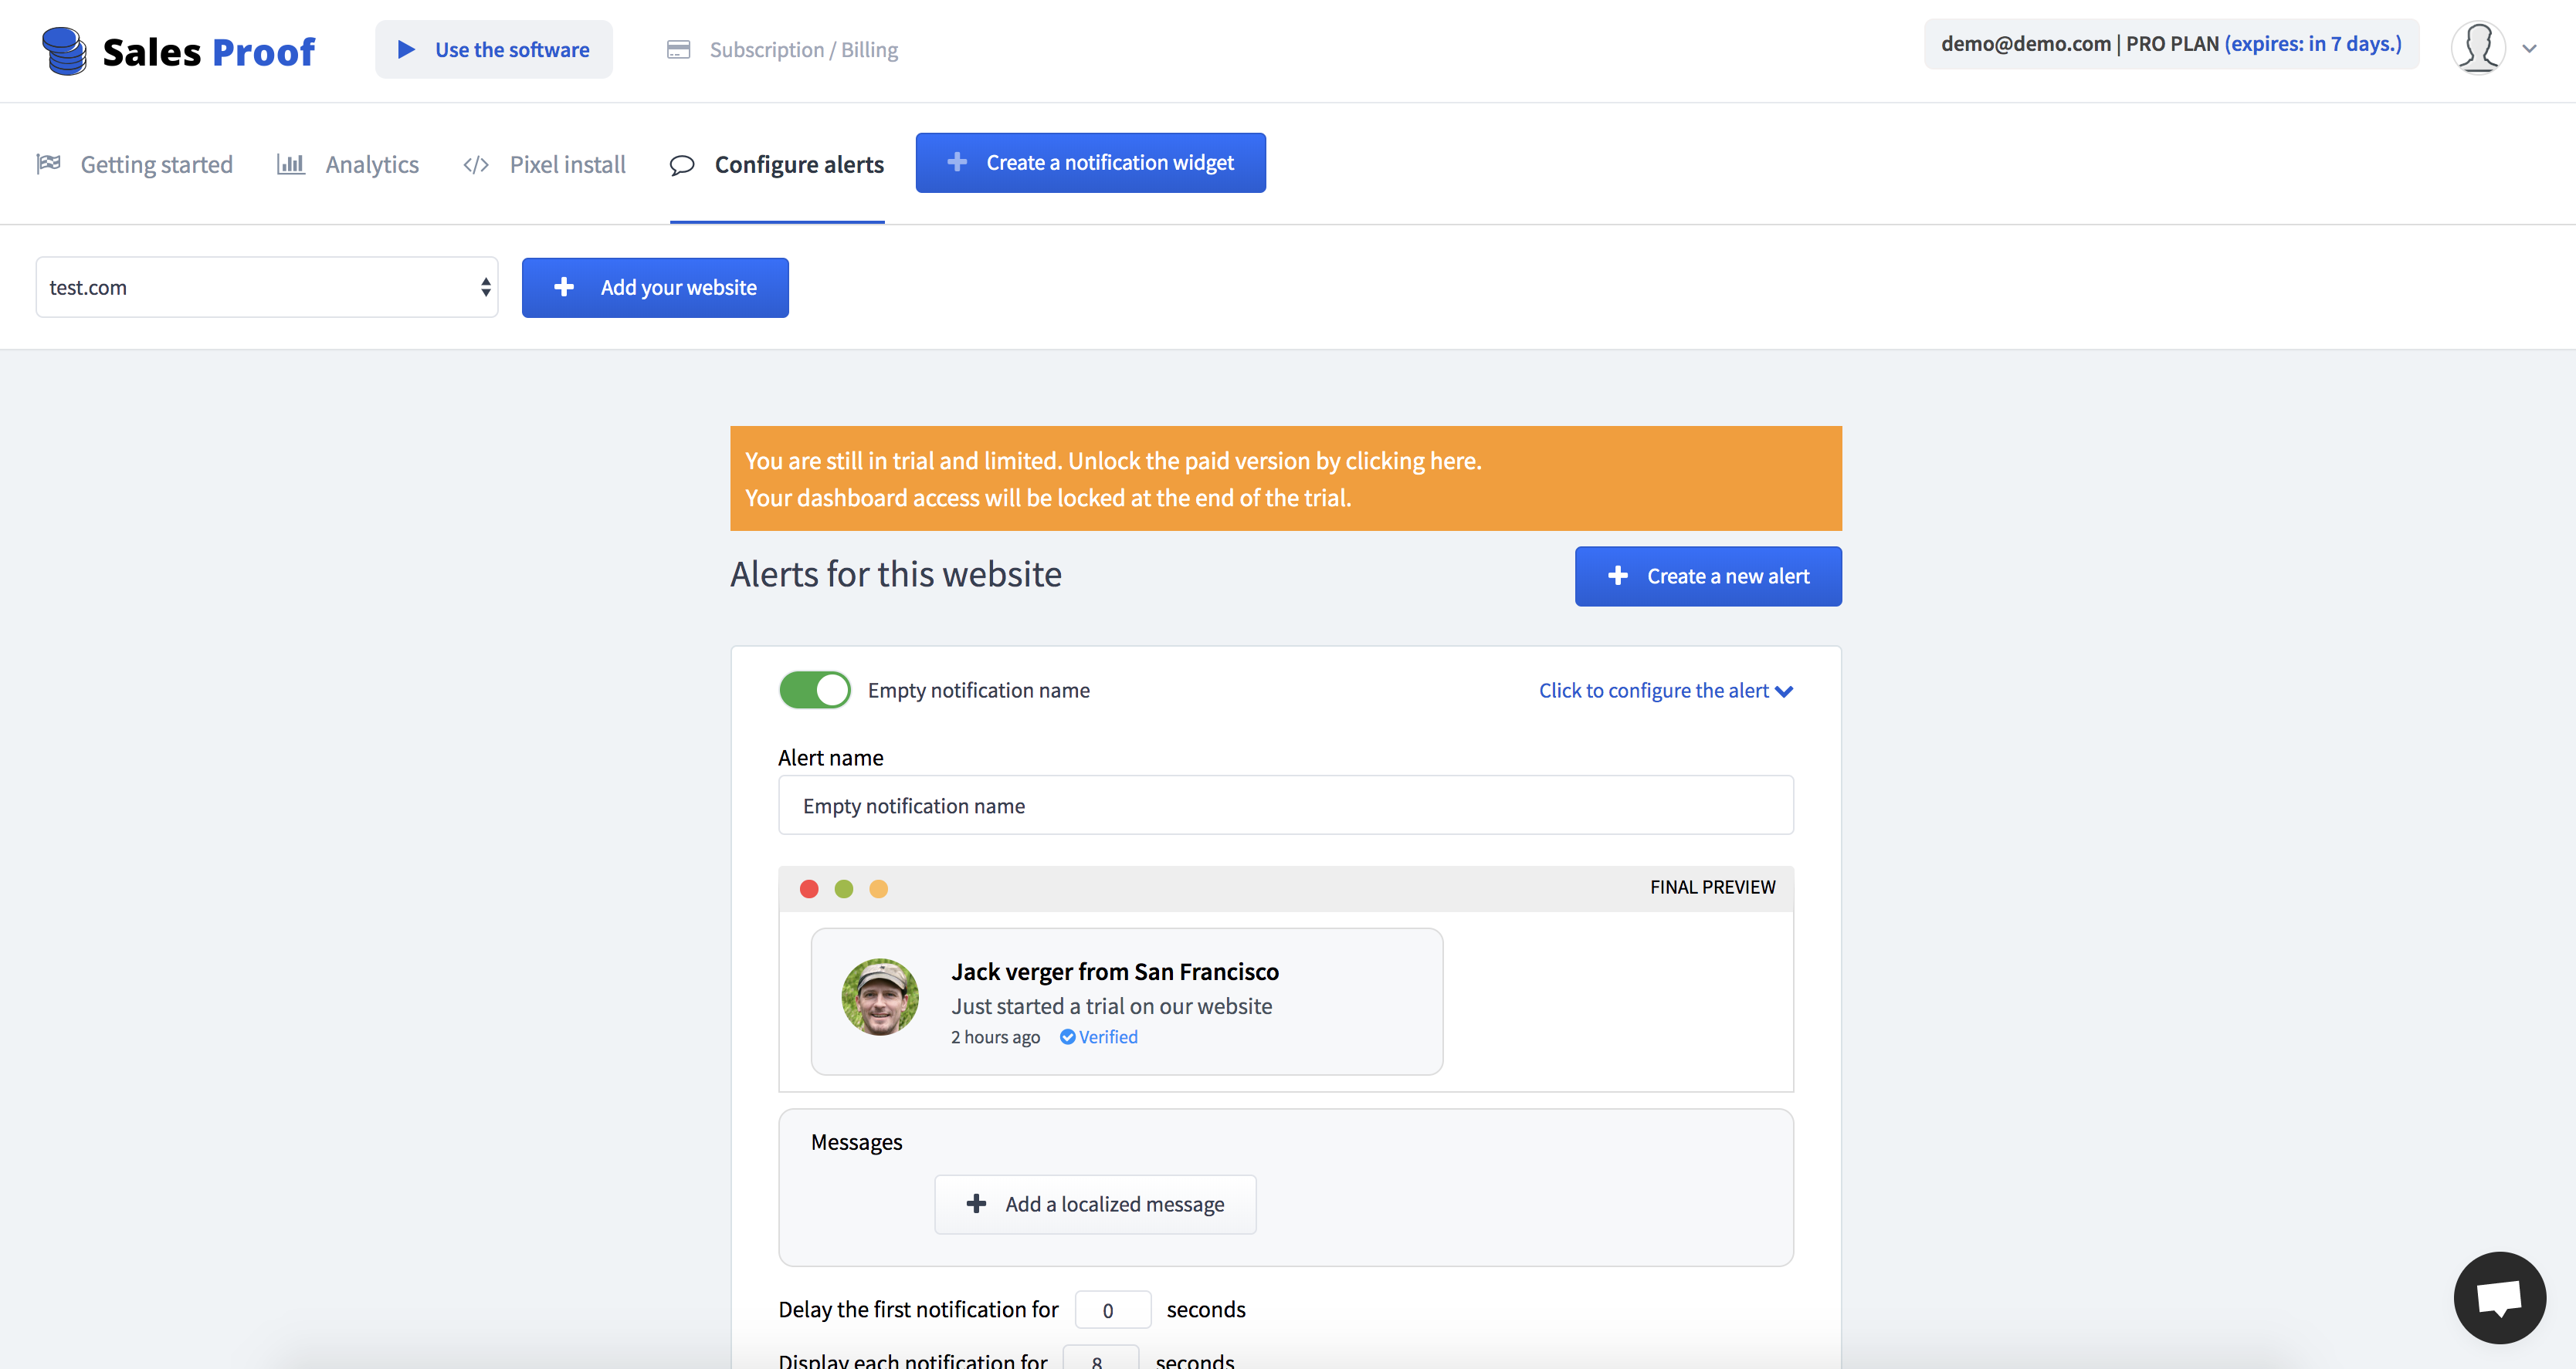Expand the account menu chevron
Viewport: 2576px width, 1369px height.
2529,48
